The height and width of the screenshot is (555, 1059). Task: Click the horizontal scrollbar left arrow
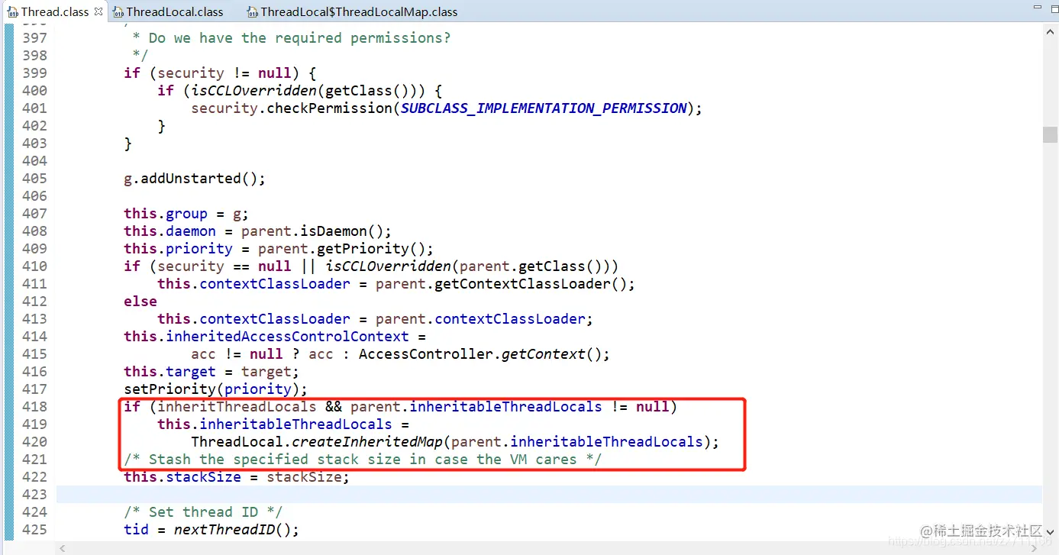click(63, 548)
